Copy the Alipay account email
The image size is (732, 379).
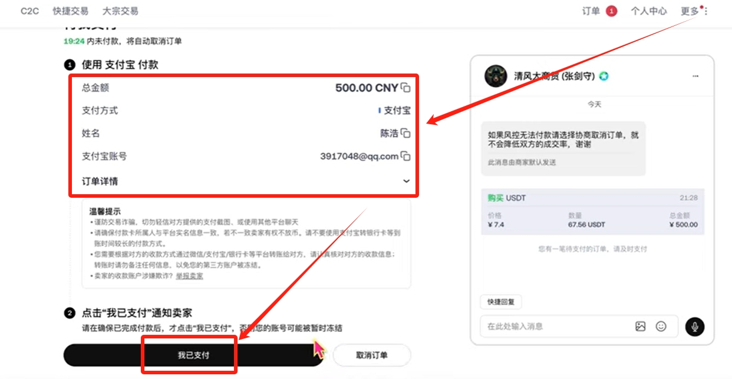click(x=405, y=156)
